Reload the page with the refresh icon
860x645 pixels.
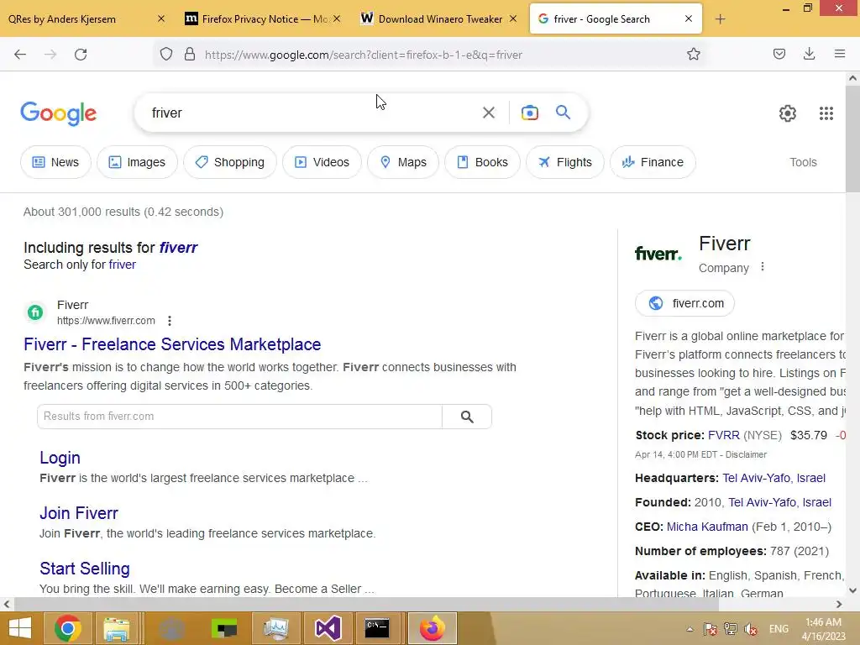(81, 55)
